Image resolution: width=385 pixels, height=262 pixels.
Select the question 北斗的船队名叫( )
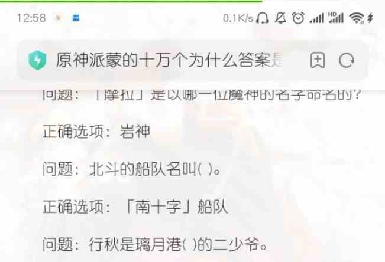pyautogui.click(x=132, y=169)
